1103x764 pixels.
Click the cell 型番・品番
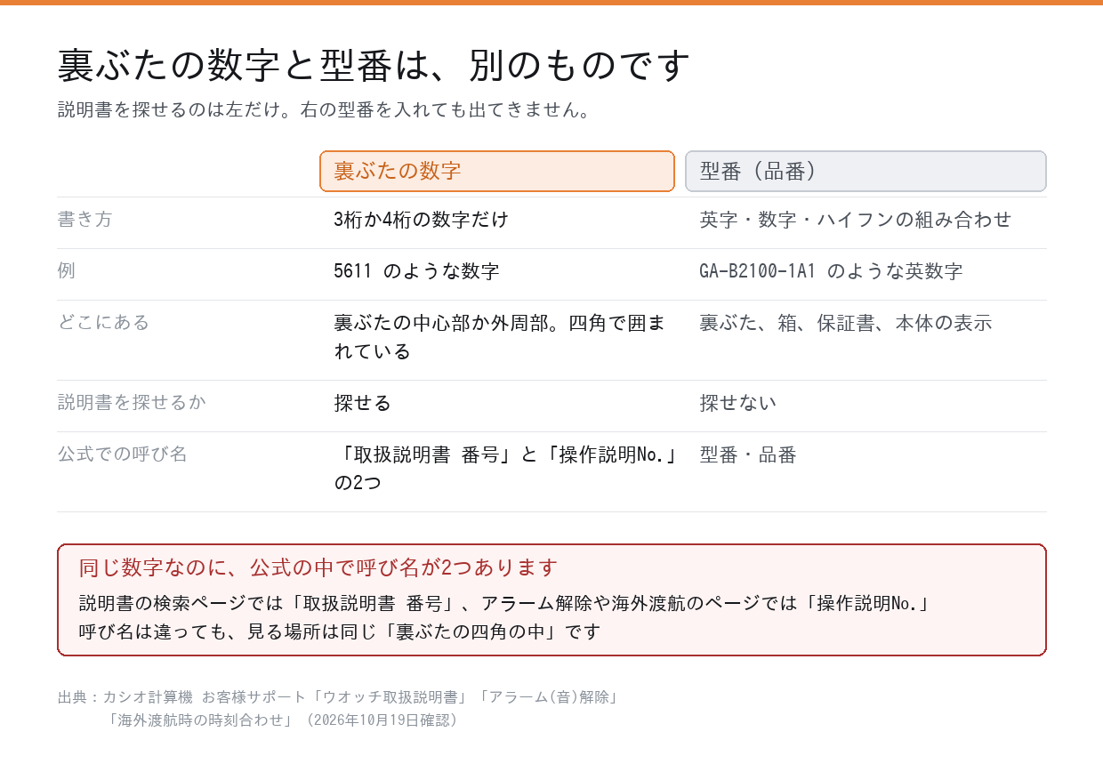(748, 454)
